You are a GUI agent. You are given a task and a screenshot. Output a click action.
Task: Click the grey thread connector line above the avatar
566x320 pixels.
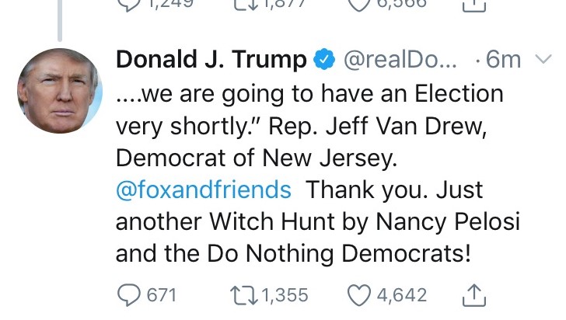(59, 19)
